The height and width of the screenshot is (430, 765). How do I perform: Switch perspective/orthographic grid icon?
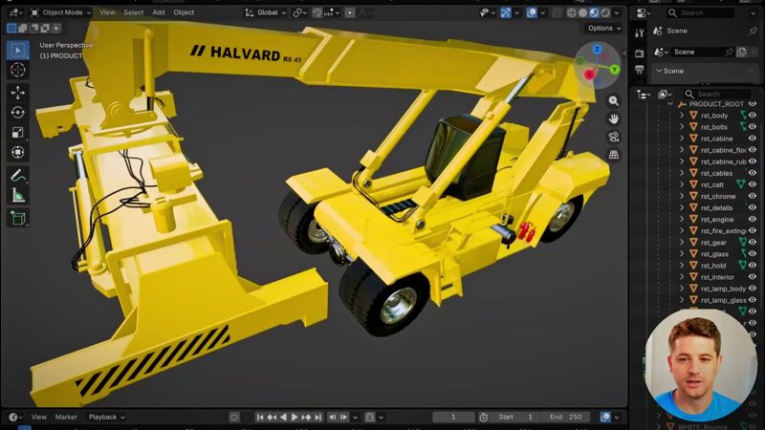614,155
